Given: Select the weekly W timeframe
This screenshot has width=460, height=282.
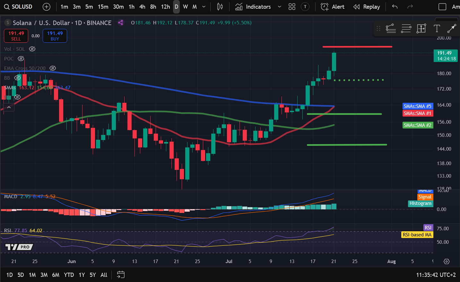Looking at the screenshot, I should click(185, 7).
